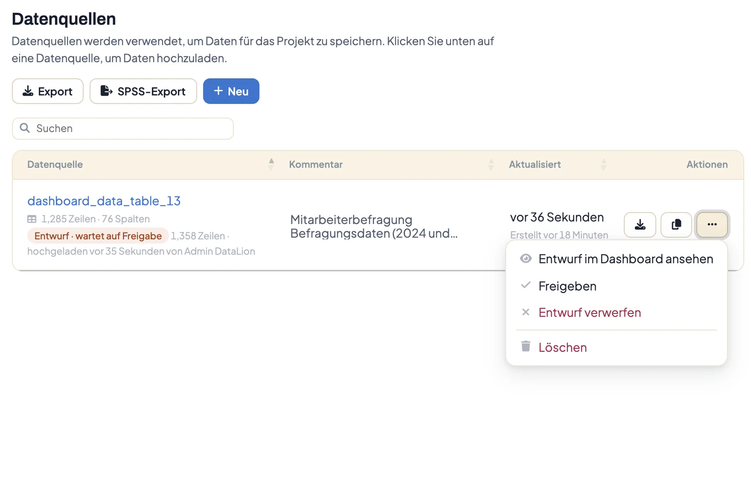Click the eye icon beside Entwurf im Dashboard ansehen
This screenshot has width=751, height=500.
[x=526, y=259]
